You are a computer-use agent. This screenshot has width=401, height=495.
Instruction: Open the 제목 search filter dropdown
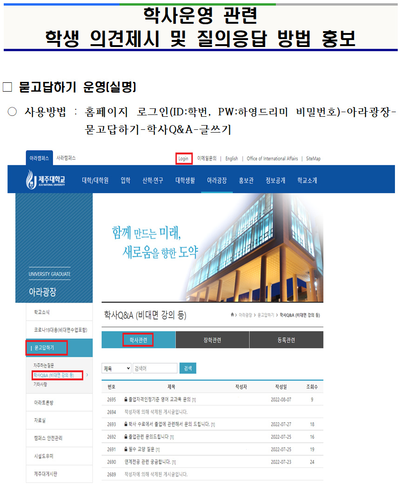pos(116,368)
